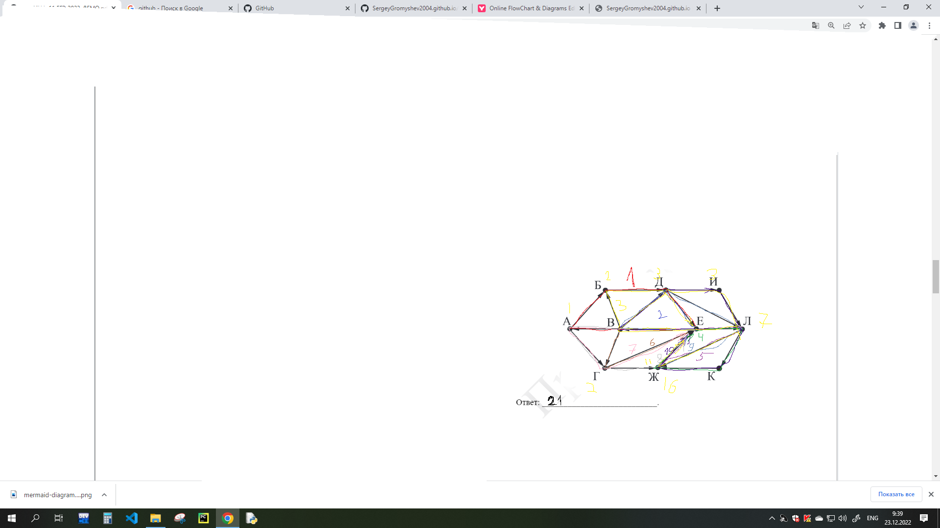Click the share page icon
The width and height of the screenshot is (940, 528).
click(847, 25)
